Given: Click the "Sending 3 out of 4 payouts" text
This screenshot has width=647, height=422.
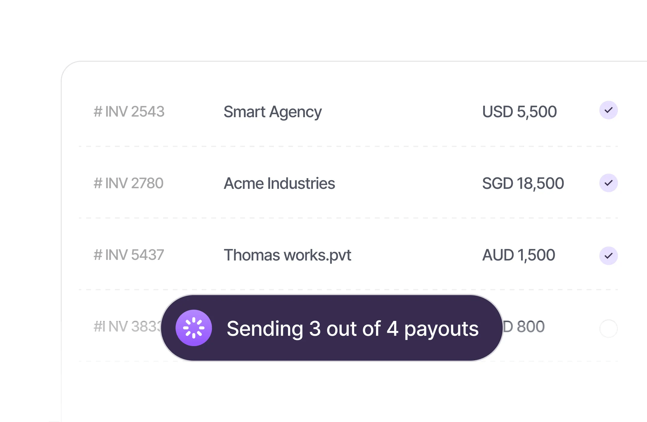Looking at the screenshot, I should [x=352, y=328].
